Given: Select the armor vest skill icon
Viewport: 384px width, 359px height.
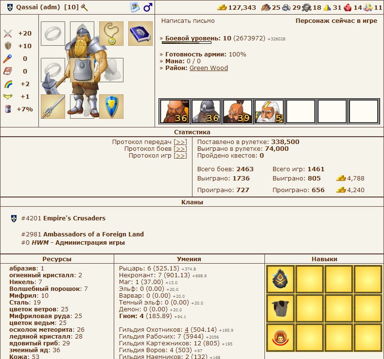Looking at the screenshot, I should [x=280, y=308].
